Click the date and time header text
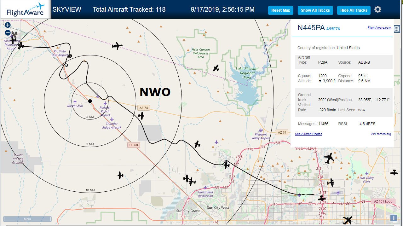The height and width of the screenshot is (226, 403). [x=223, y=9]
